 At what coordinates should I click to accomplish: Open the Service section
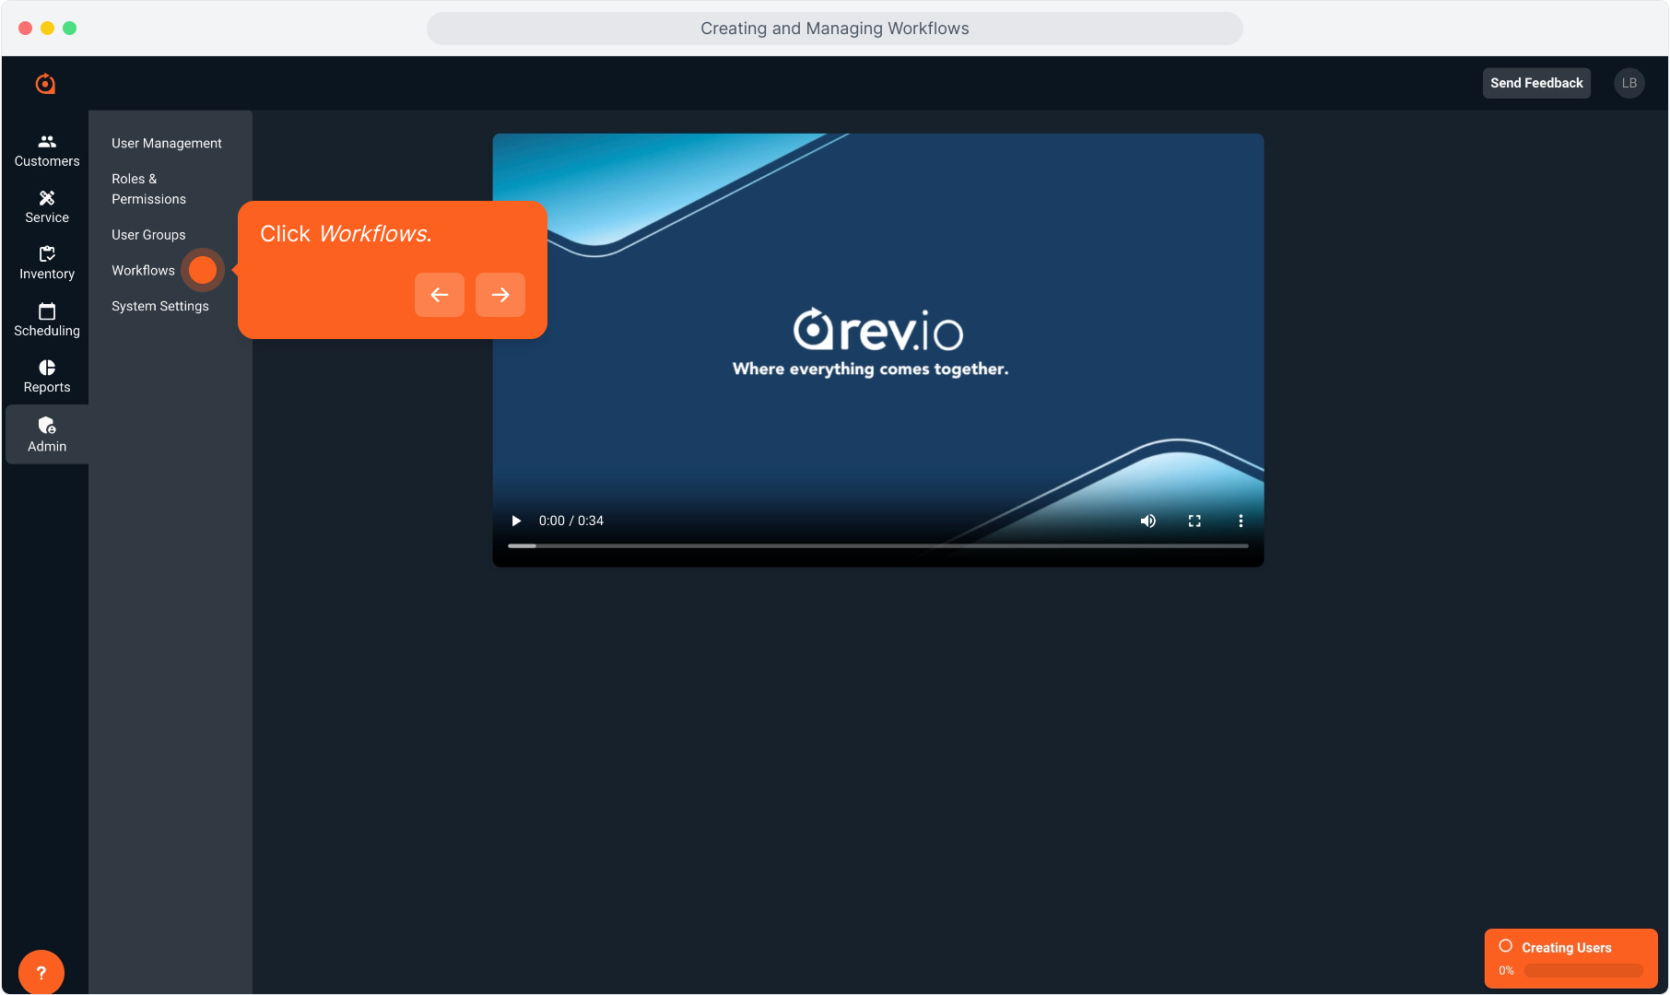pyautogui.click(x=47, y=207)
